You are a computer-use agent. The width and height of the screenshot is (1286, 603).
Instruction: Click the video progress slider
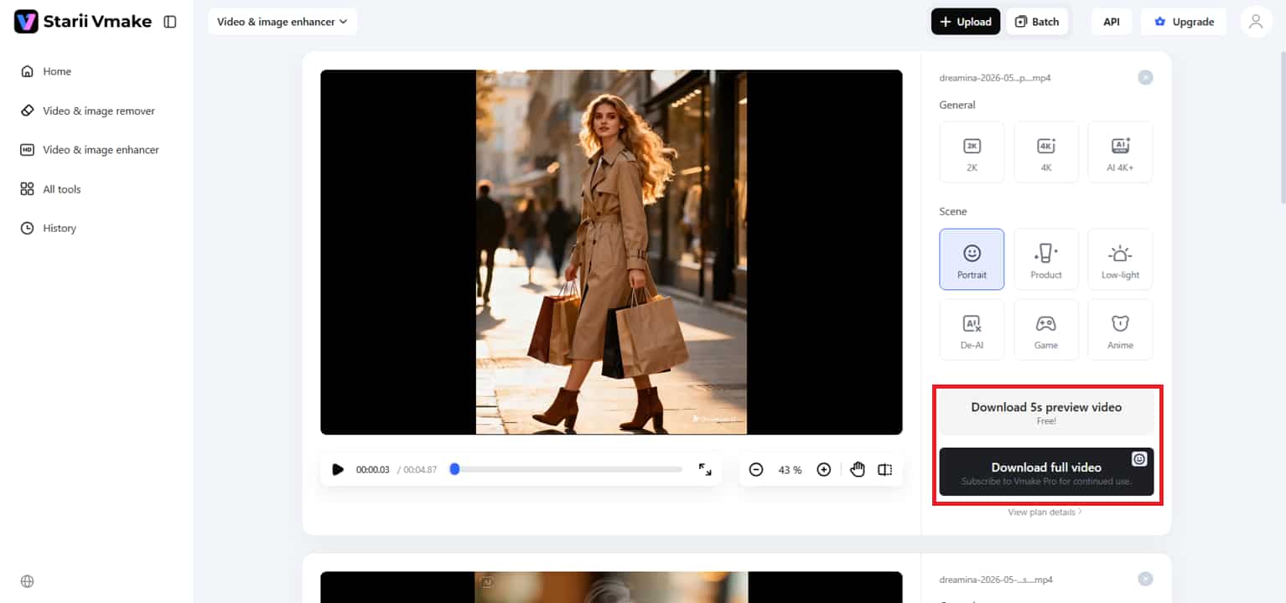(566, 470)
